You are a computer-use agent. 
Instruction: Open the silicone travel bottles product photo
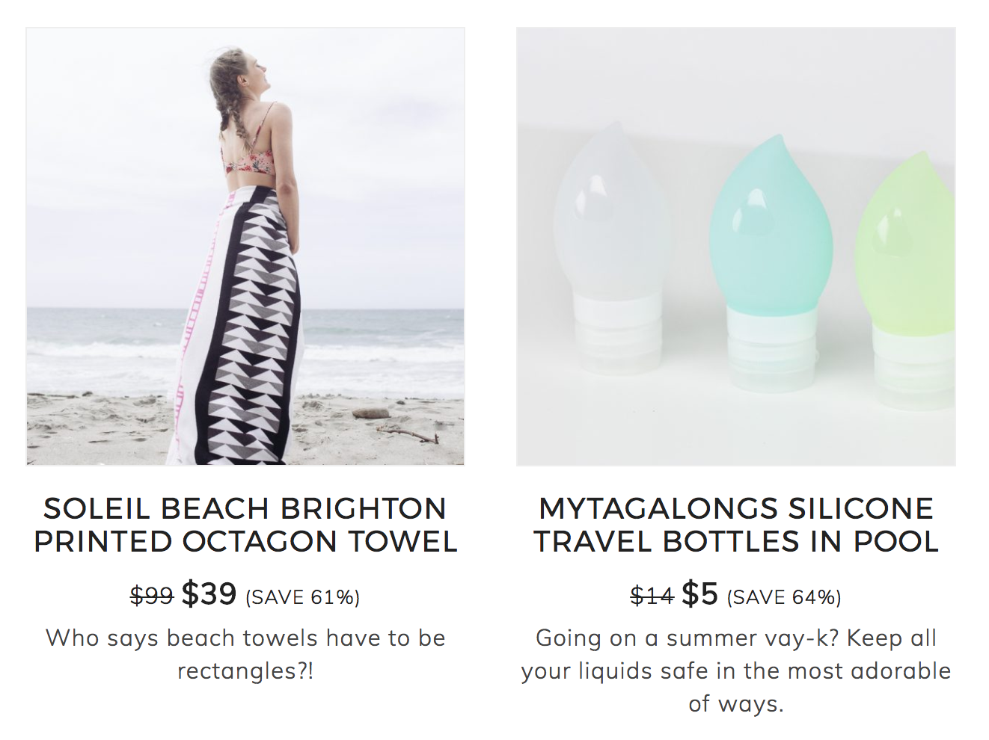coord(735,247)
